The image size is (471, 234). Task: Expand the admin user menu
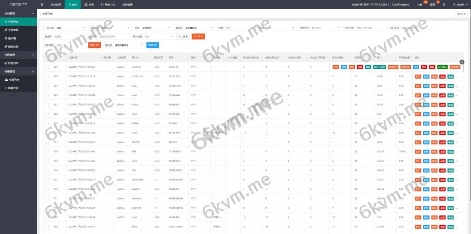point(459,4)
